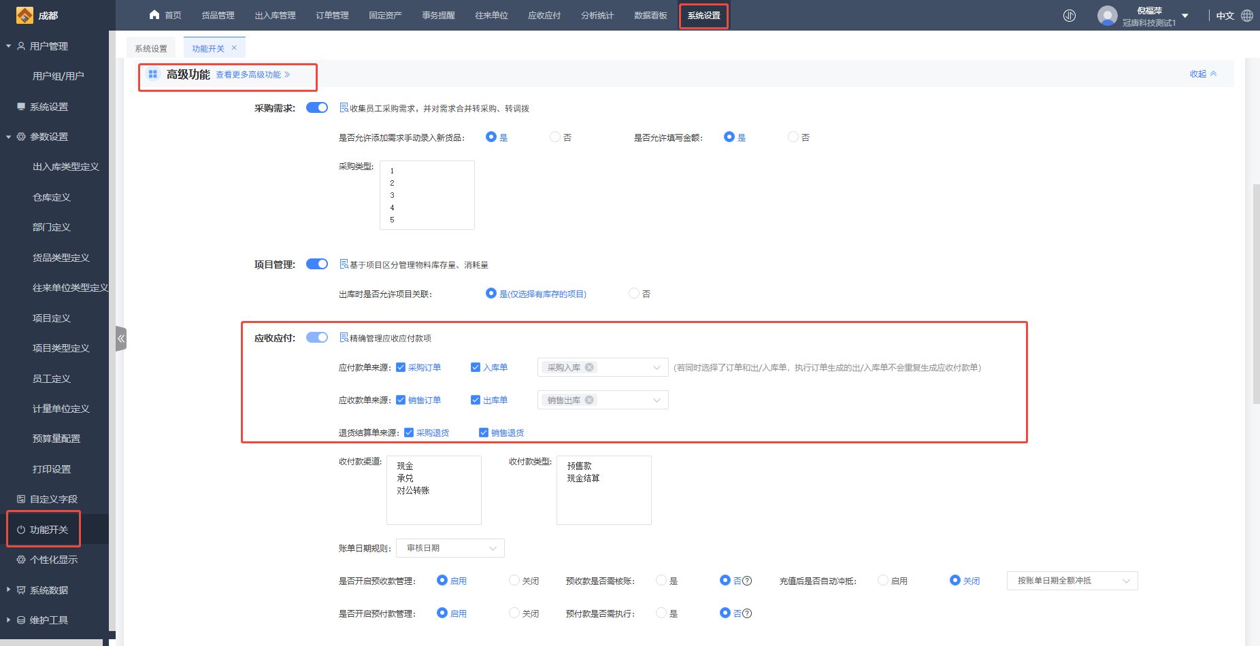
Task: Click the document icon beside 应收应付 description
Action: click(344, 337)
